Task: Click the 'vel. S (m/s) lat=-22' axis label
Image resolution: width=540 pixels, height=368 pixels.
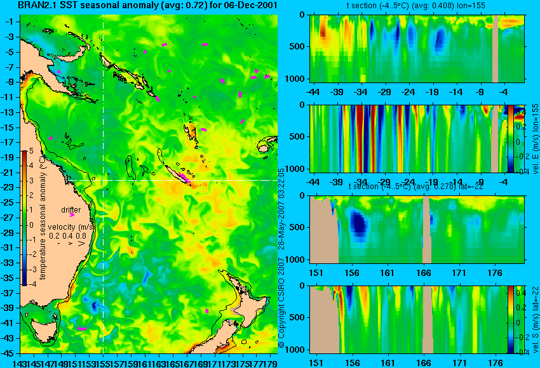Action: (x=535, y=320)
